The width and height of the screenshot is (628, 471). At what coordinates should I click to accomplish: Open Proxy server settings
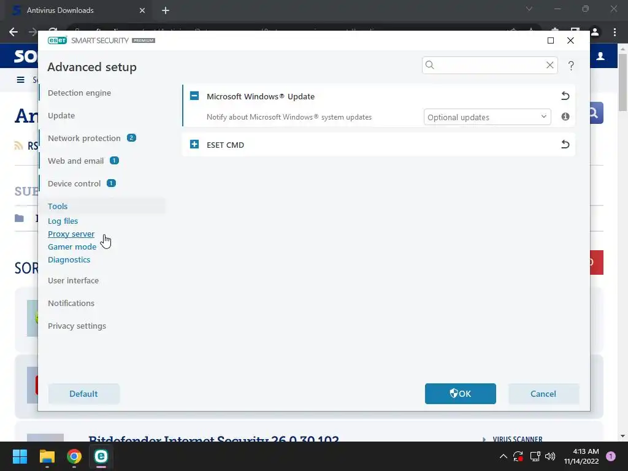[71, 234]
